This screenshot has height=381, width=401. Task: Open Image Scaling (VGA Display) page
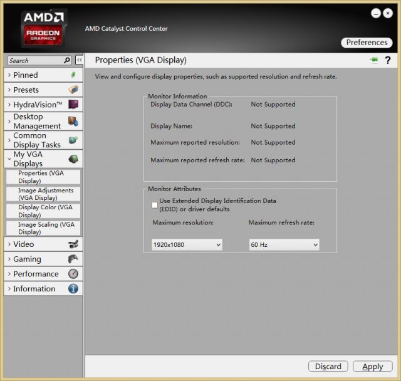tap(43, 228)
